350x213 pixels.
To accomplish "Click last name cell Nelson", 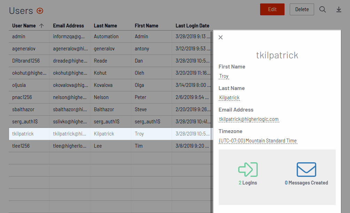I will coord(111,97).
